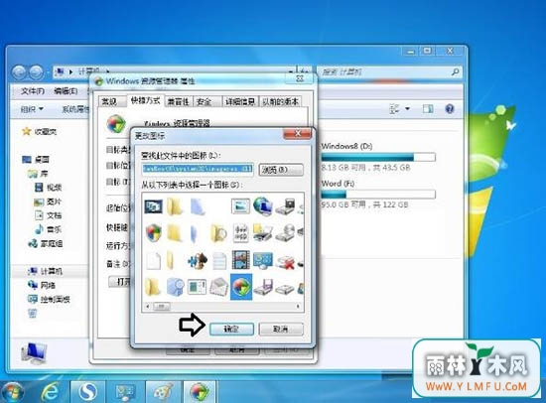Select the drive with red X icon

point(285,262)
